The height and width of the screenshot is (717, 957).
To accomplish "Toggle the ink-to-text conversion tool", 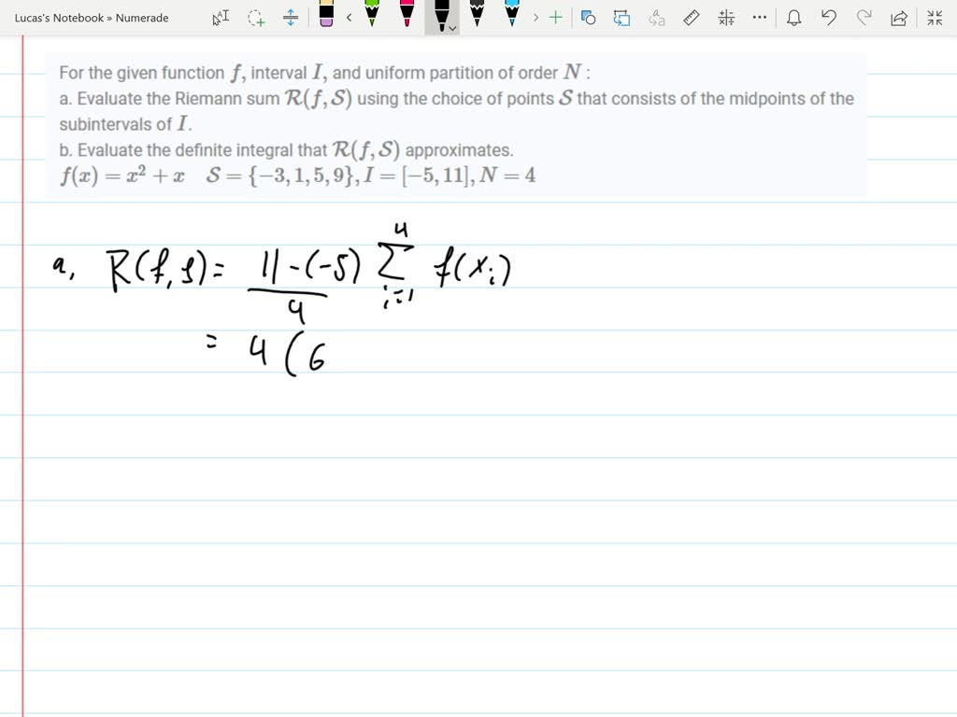I will pyautogui.click(x=656, y=17).
